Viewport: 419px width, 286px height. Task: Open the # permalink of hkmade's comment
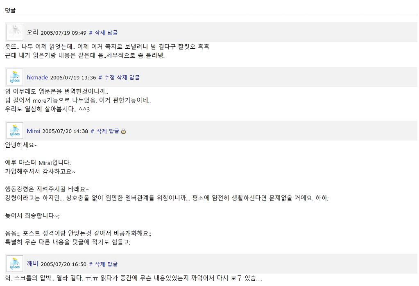(100, 78)
